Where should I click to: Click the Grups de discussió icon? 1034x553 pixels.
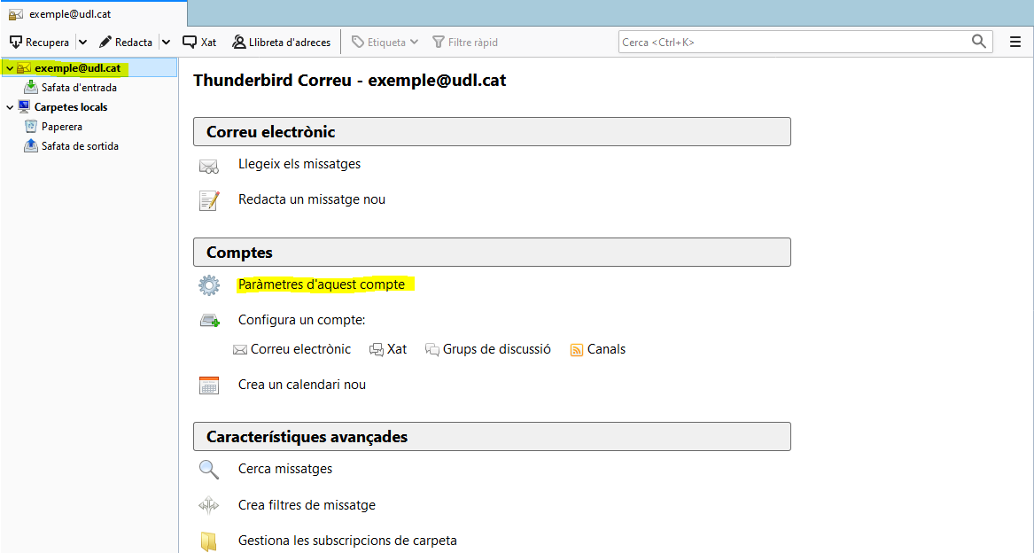(x=432, y=350)
